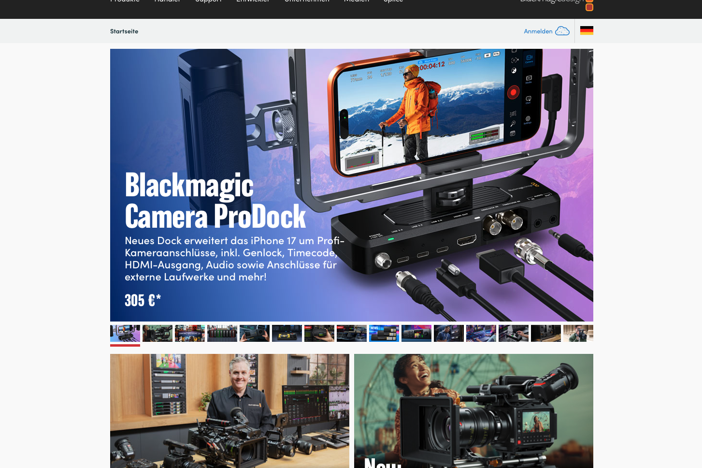Select the blue NEWS carousel thumbnail
This screenshot has height=468, width=702.
point(384,333)
